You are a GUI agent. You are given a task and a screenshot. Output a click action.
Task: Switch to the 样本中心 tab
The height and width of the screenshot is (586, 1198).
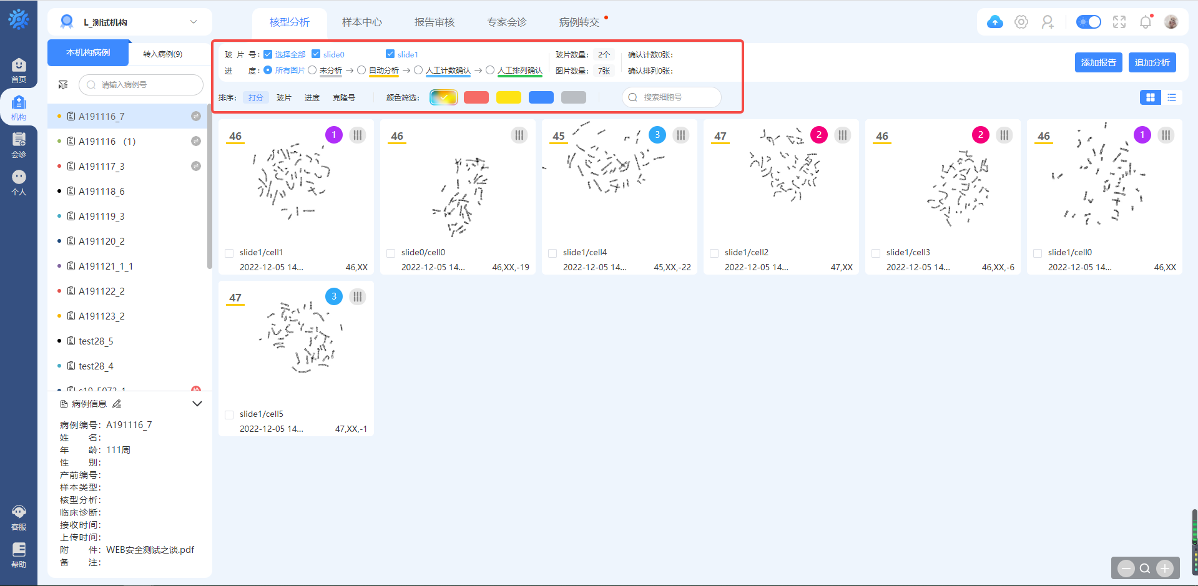(x=361, y=22)
